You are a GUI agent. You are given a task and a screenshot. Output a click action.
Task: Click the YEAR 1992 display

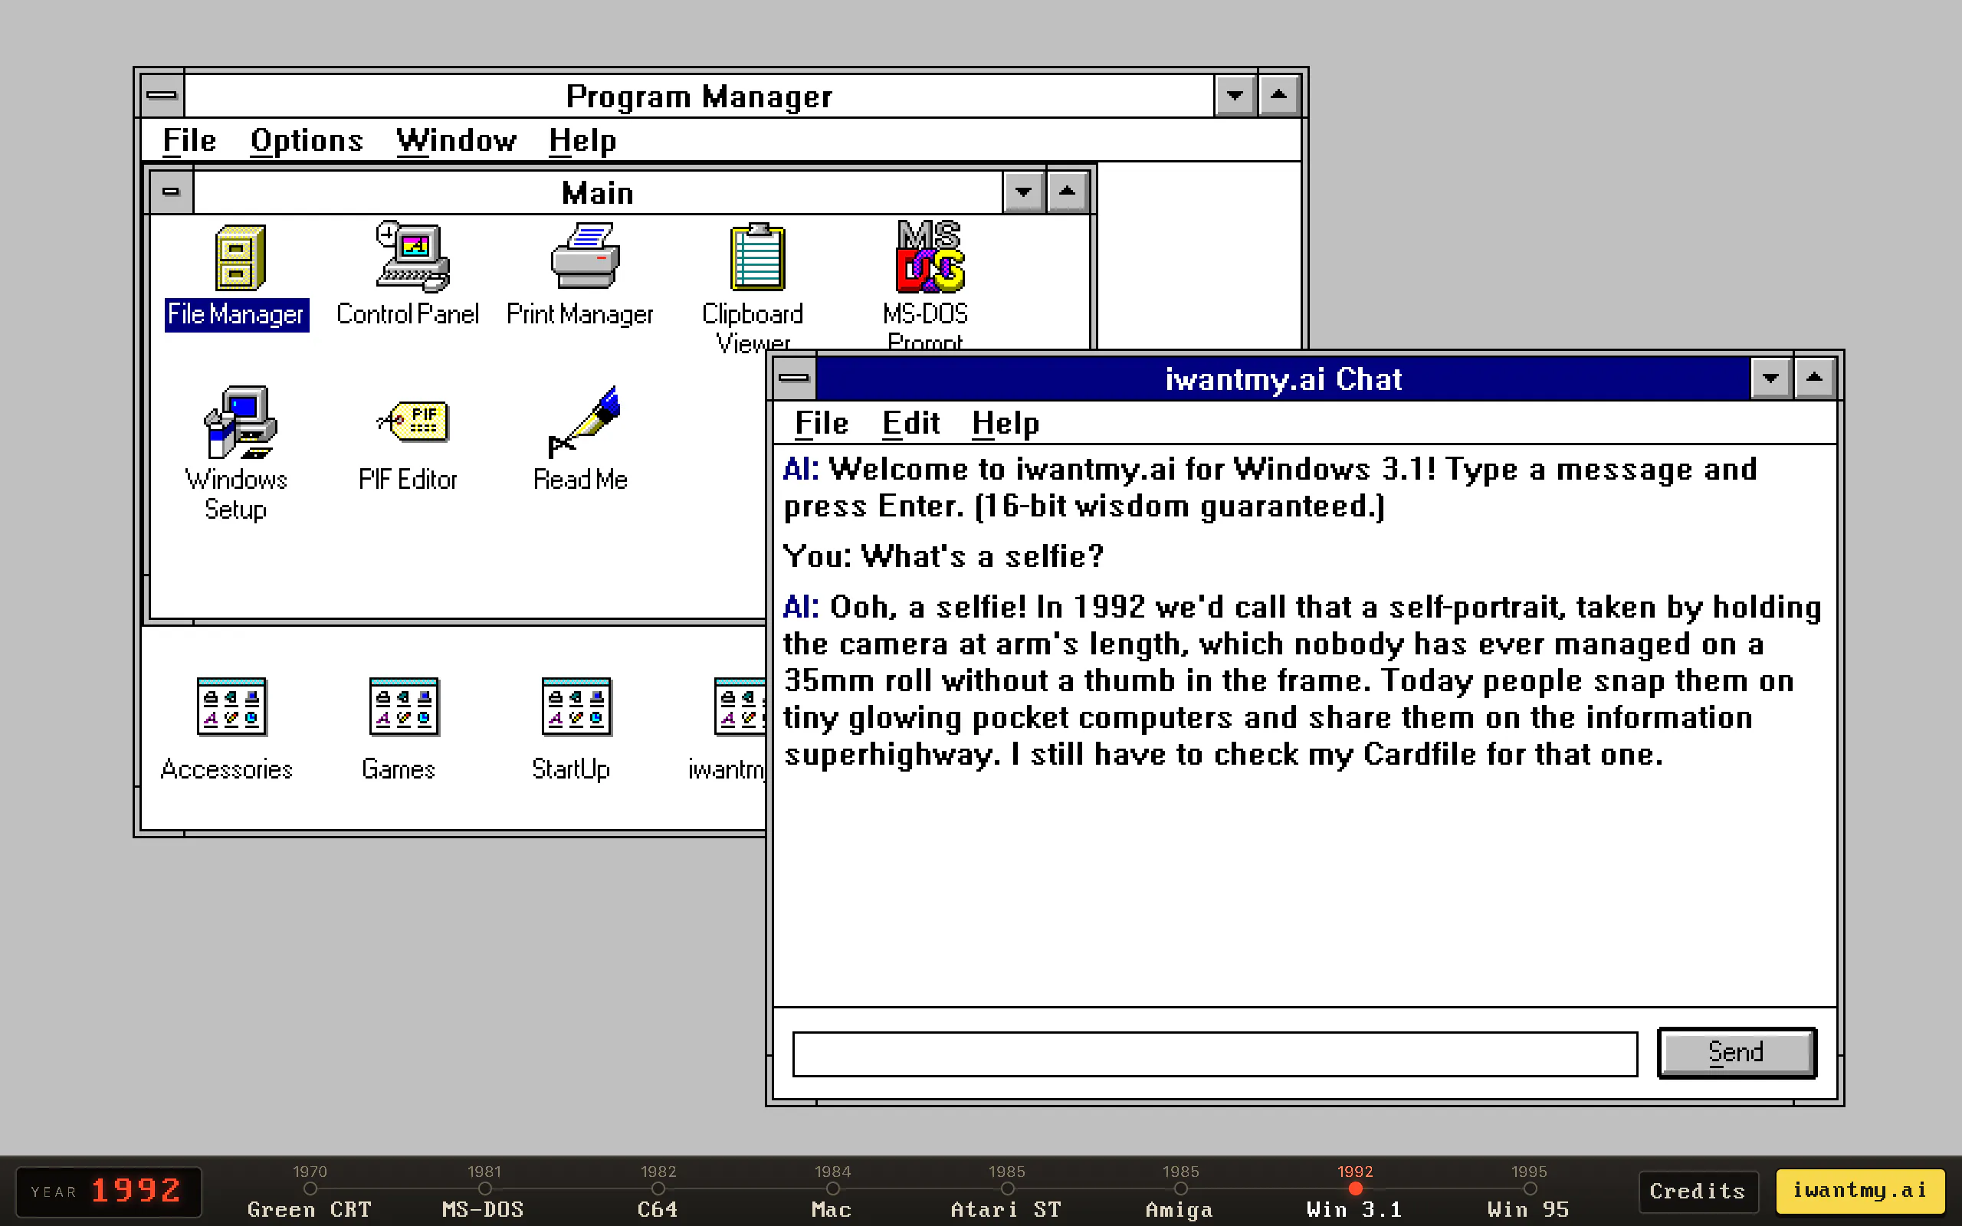(x=109, y=1191)
